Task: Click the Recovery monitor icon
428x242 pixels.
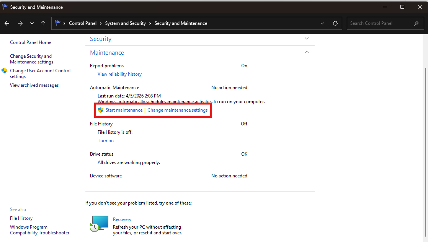Action: click(x=99, y=224)
